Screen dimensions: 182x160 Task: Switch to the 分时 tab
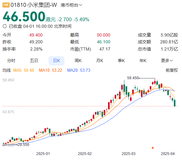tap(11, 61)
